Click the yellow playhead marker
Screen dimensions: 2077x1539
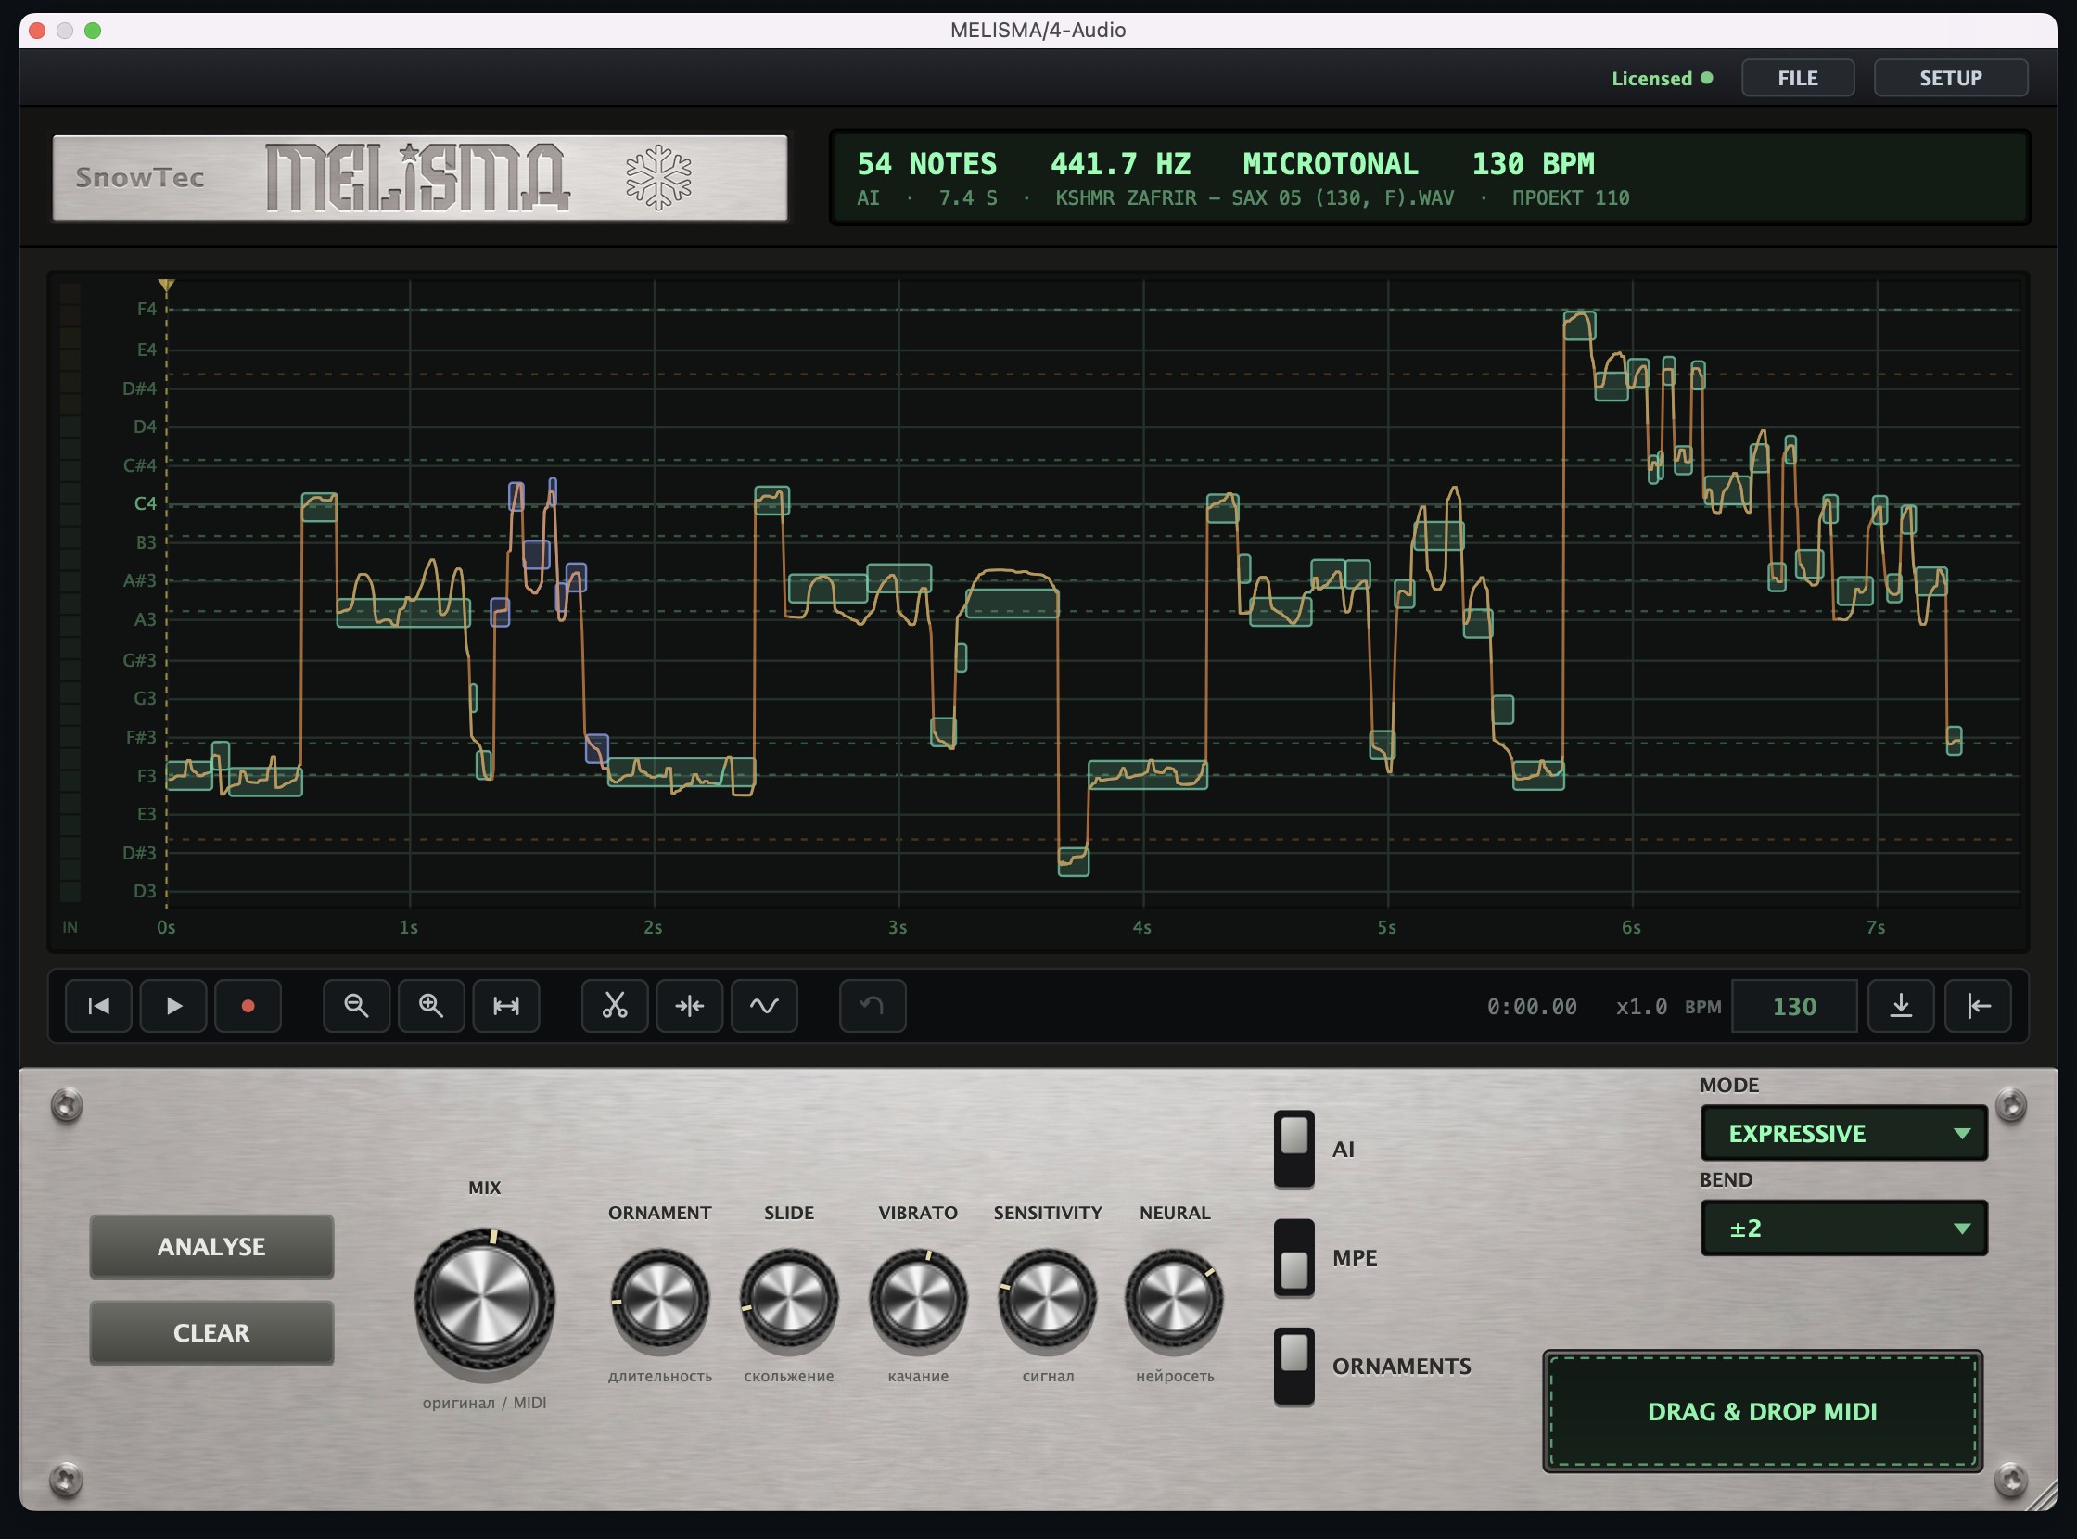166,286
